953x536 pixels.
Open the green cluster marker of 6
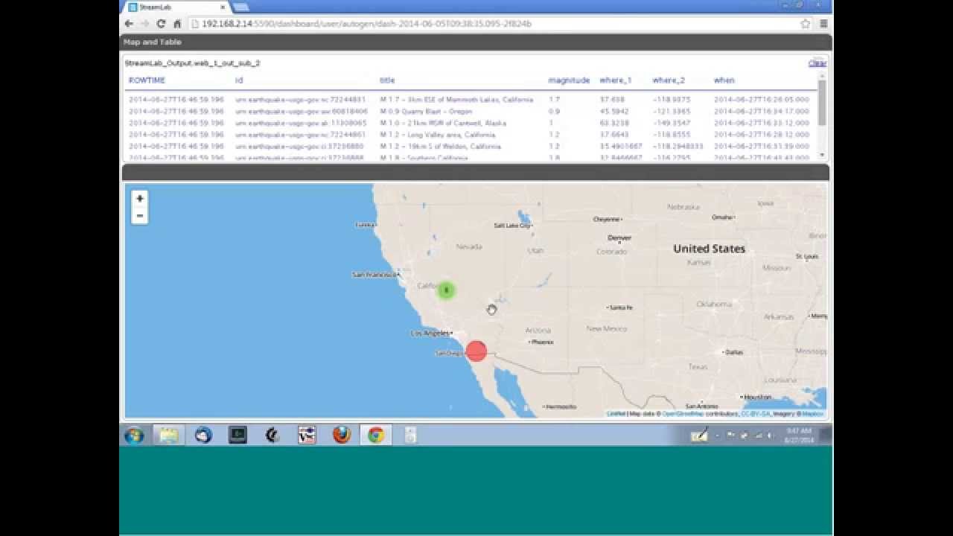446,290
